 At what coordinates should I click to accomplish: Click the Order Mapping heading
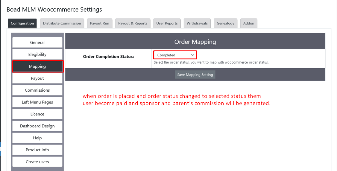point(195,42)
